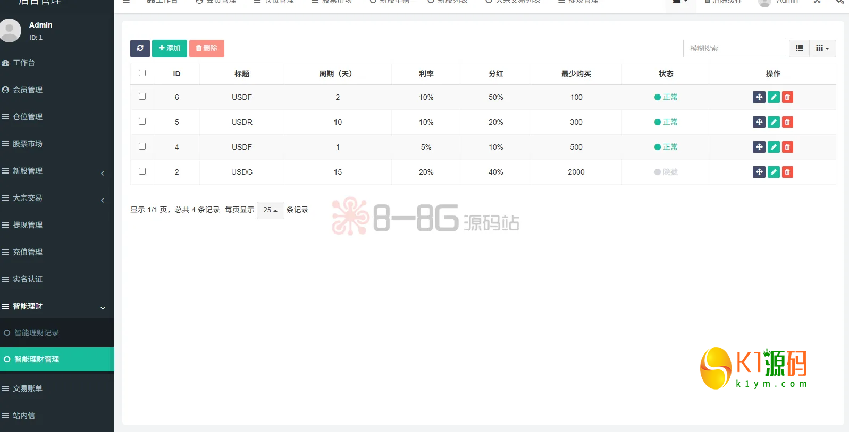Click the USDR title cell
849x432 pixels.
coord(242,122)
